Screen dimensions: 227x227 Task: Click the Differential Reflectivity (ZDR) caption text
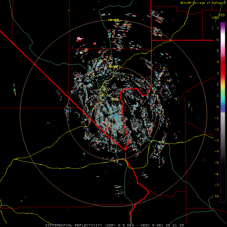click(x=81, y=225)
